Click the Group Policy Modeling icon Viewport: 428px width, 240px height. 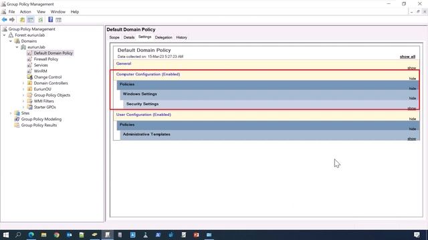(x=17, y=119)
